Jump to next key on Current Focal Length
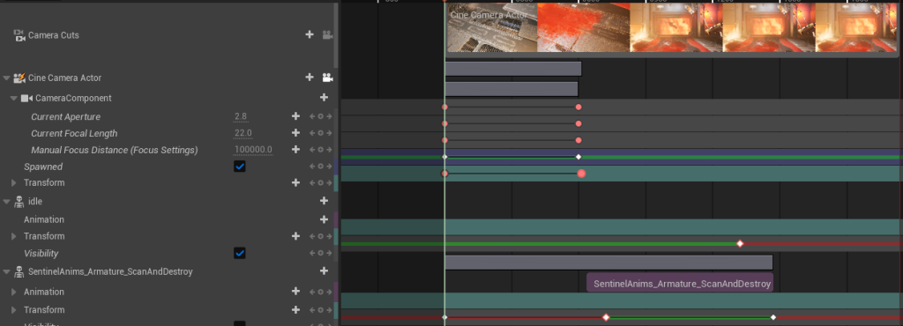Viewport: 903px width, 326px height. tap(329, 133)
